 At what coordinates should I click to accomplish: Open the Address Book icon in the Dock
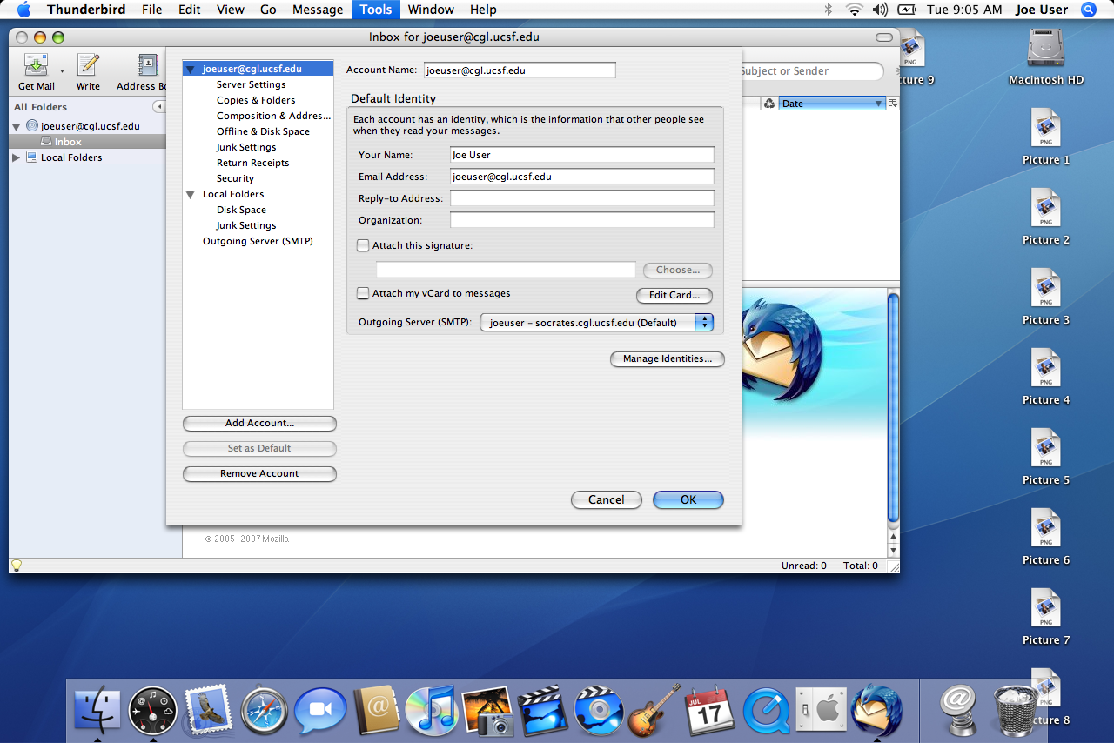[x=376, y=711]
